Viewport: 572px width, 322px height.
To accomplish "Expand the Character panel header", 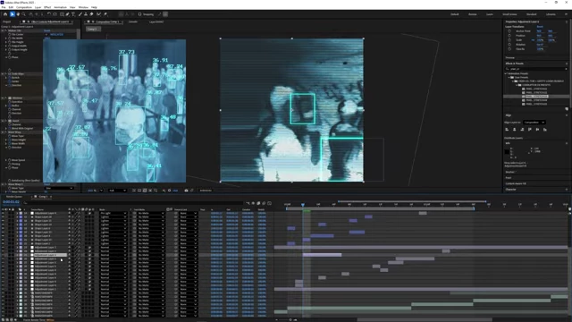I will (510, 190).
